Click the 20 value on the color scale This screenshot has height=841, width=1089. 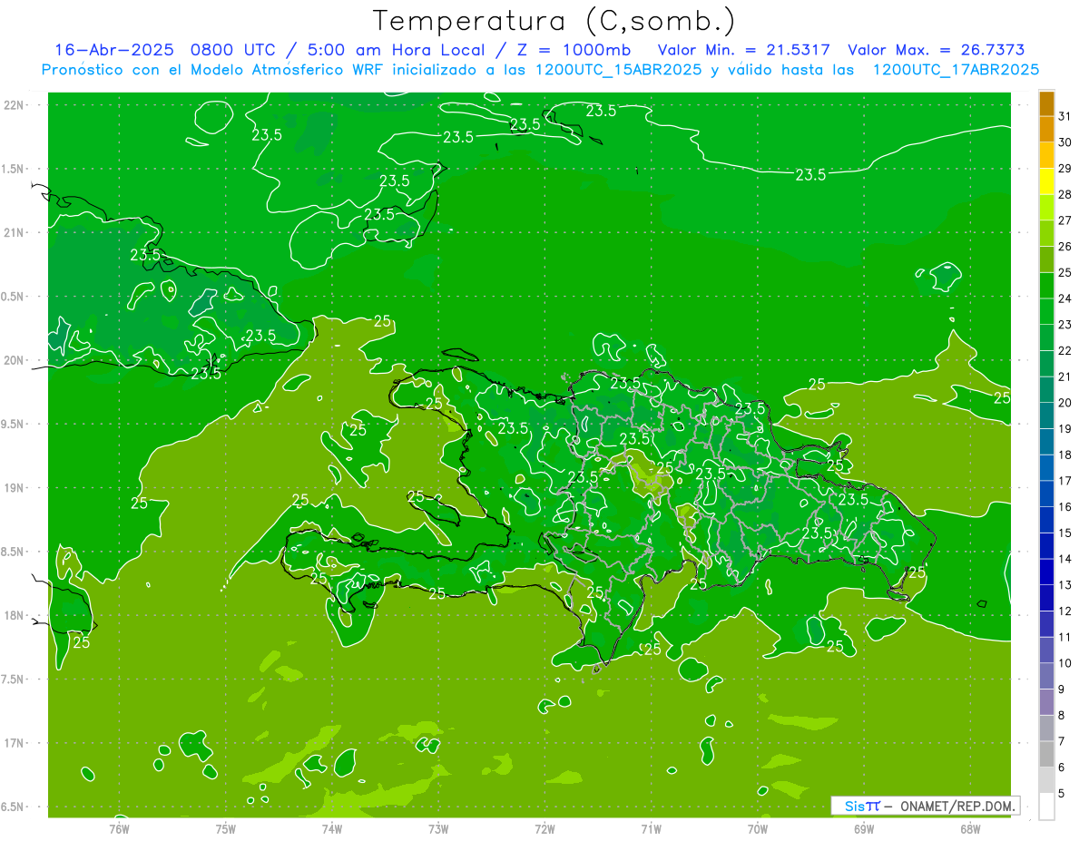(1065, 402)
